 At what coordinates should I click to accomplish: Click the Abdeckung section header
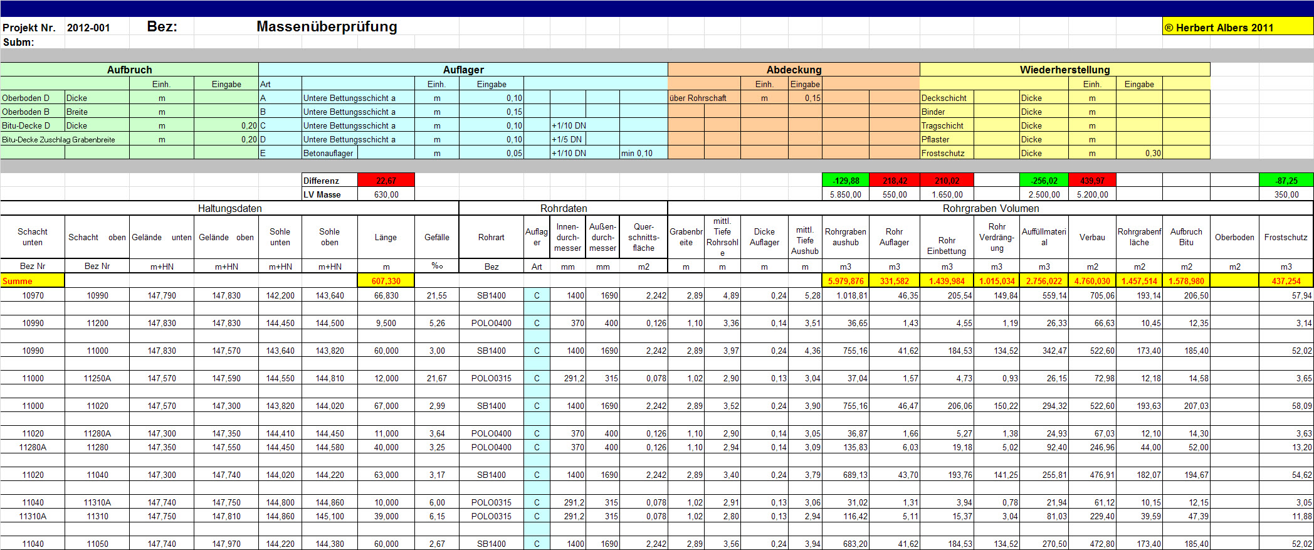coord(794,70)
